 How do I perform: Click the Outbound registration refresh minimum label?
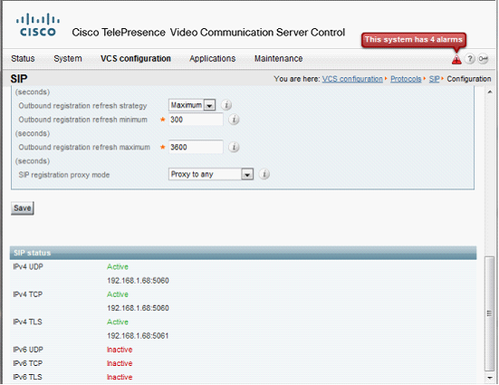pyautogui.click(x=82, y=120)
